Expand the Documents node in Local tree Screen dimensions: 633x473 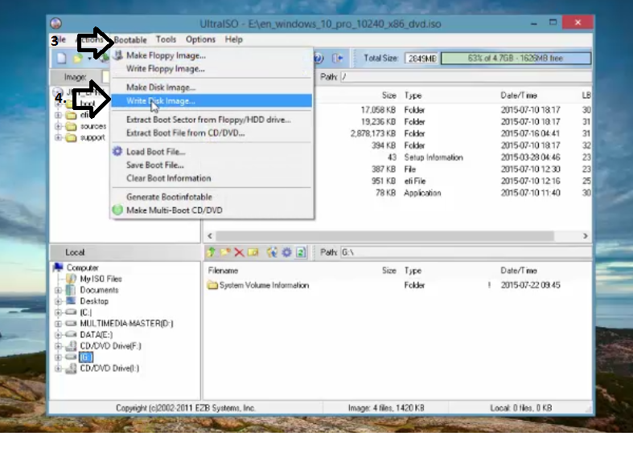58,290
